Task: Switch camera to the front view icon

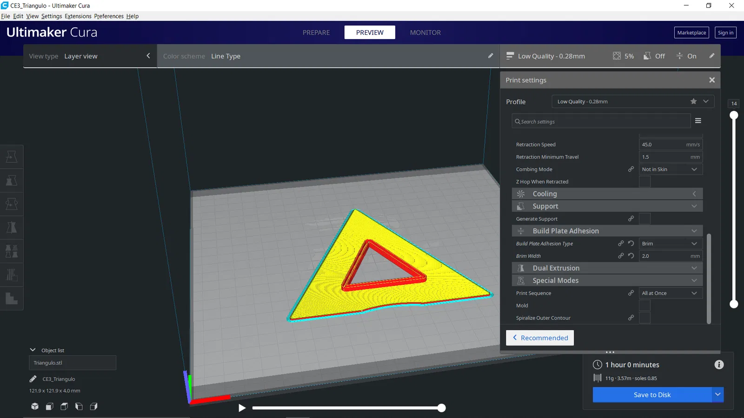Action: 49,406
